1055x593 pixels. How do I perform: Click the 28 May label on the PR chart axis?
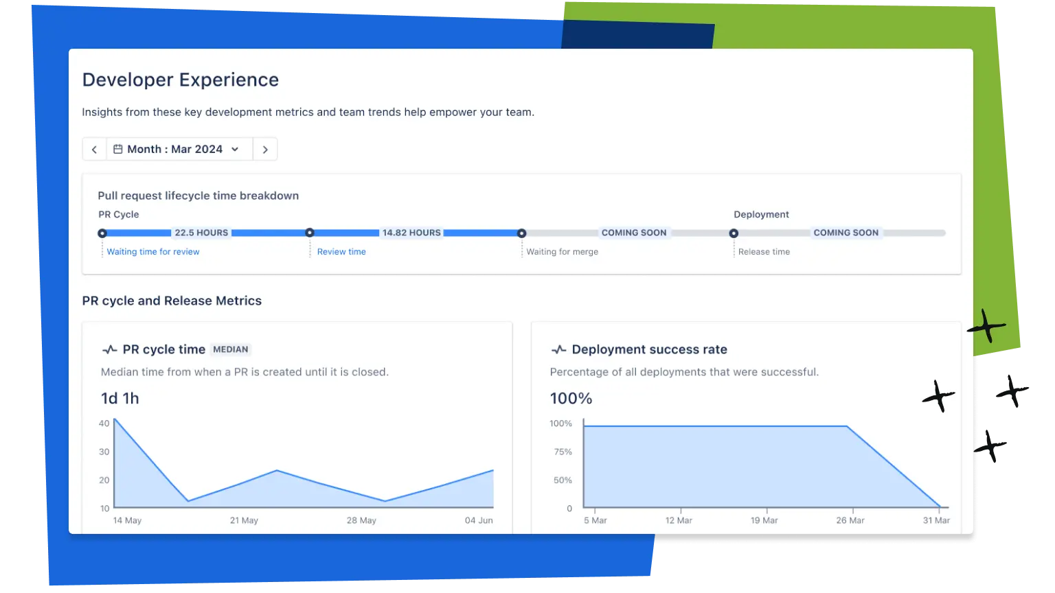(361, 520)
